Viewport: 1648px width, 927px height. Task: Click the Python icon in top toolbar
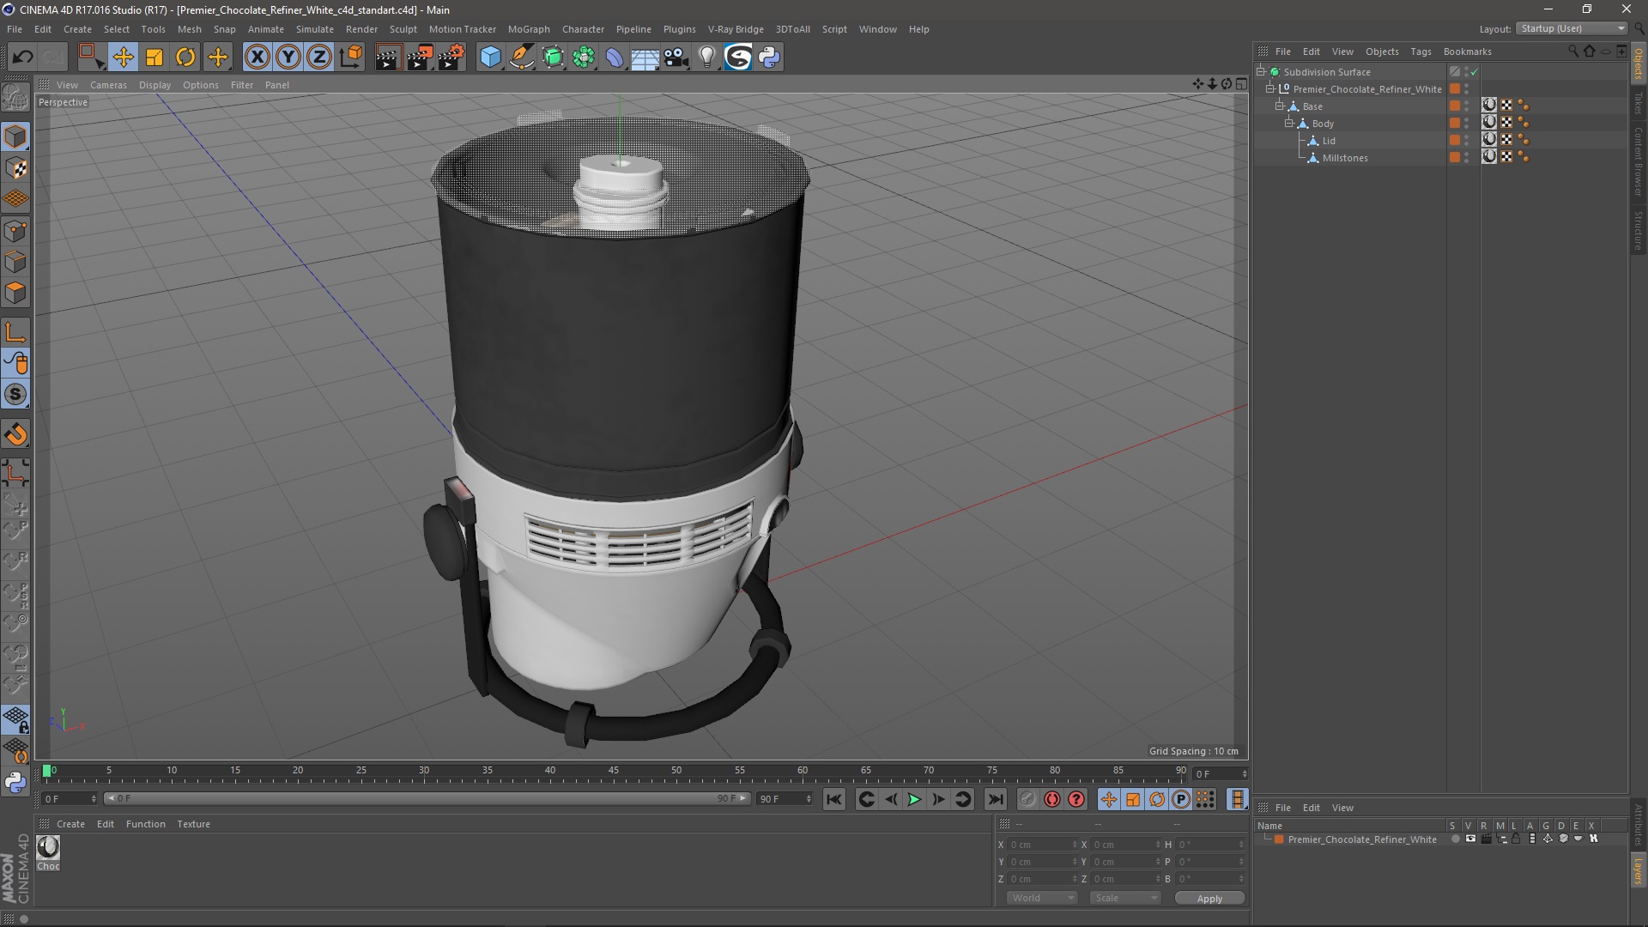tap(769, 58)
